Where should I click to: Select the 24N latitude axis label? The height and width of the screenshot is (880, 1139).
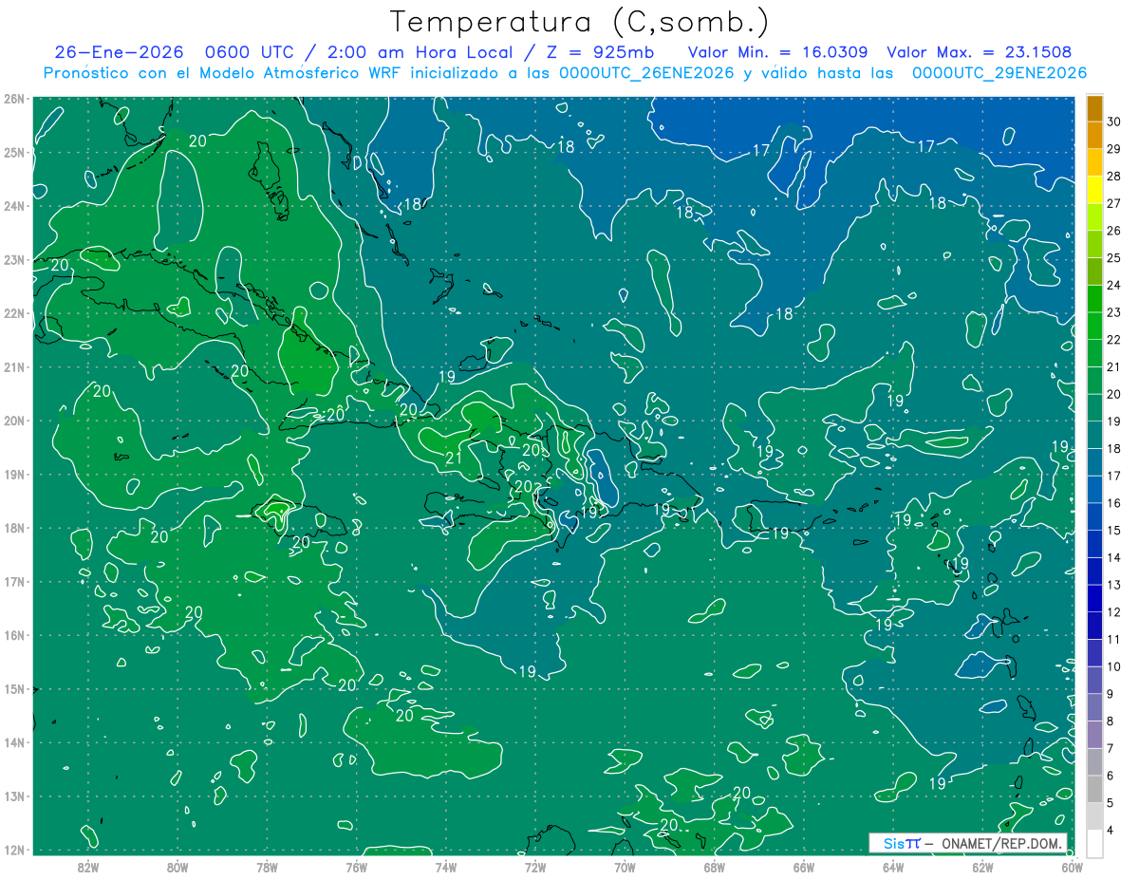click(14, 206)
